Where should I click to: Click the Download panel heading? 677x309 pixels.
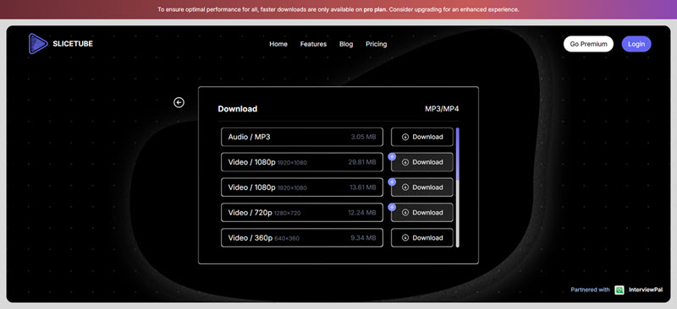point(238,109)
